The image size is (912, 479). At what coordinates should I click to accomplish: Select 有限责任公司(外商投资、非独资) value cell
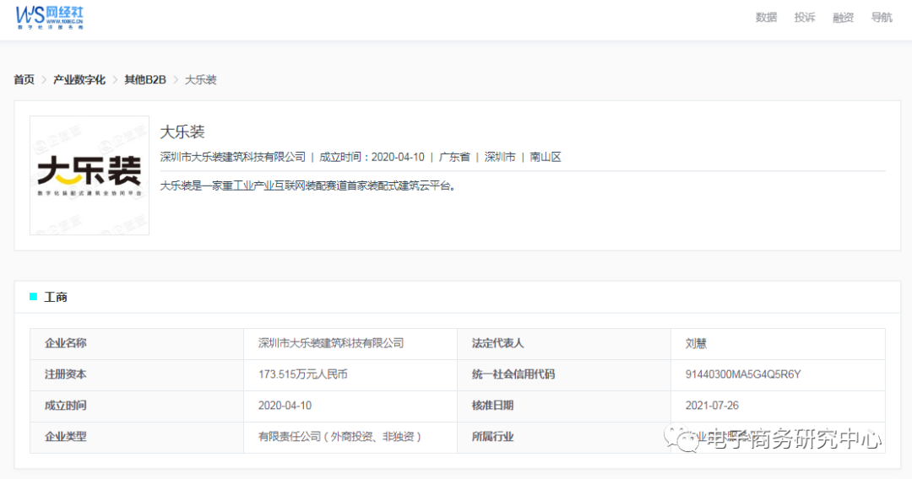point(350,437)
